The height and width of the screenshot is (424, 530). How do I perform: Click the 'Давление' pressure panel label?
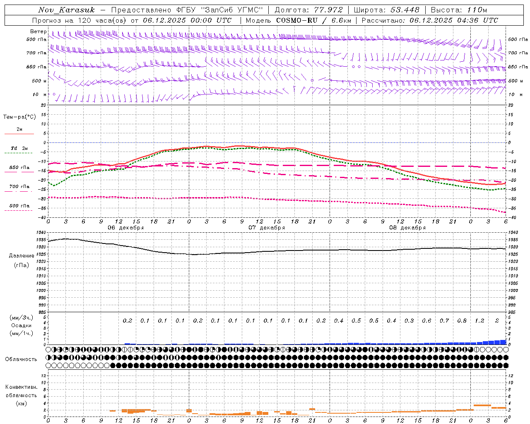tap(22, 256)
